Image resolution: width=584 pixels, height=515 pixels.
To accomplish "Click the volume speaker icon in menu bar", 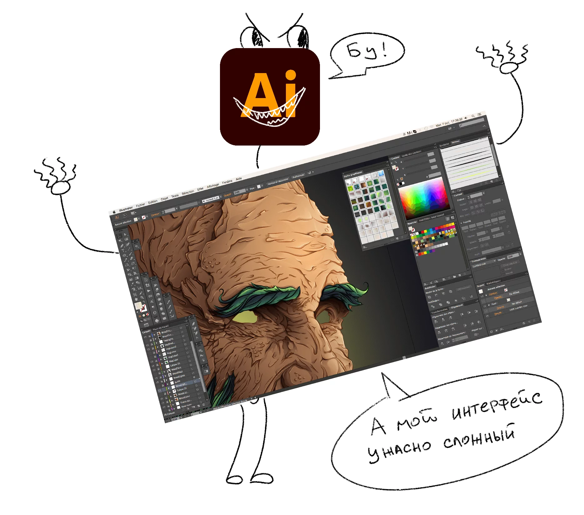I will [466, 118].
